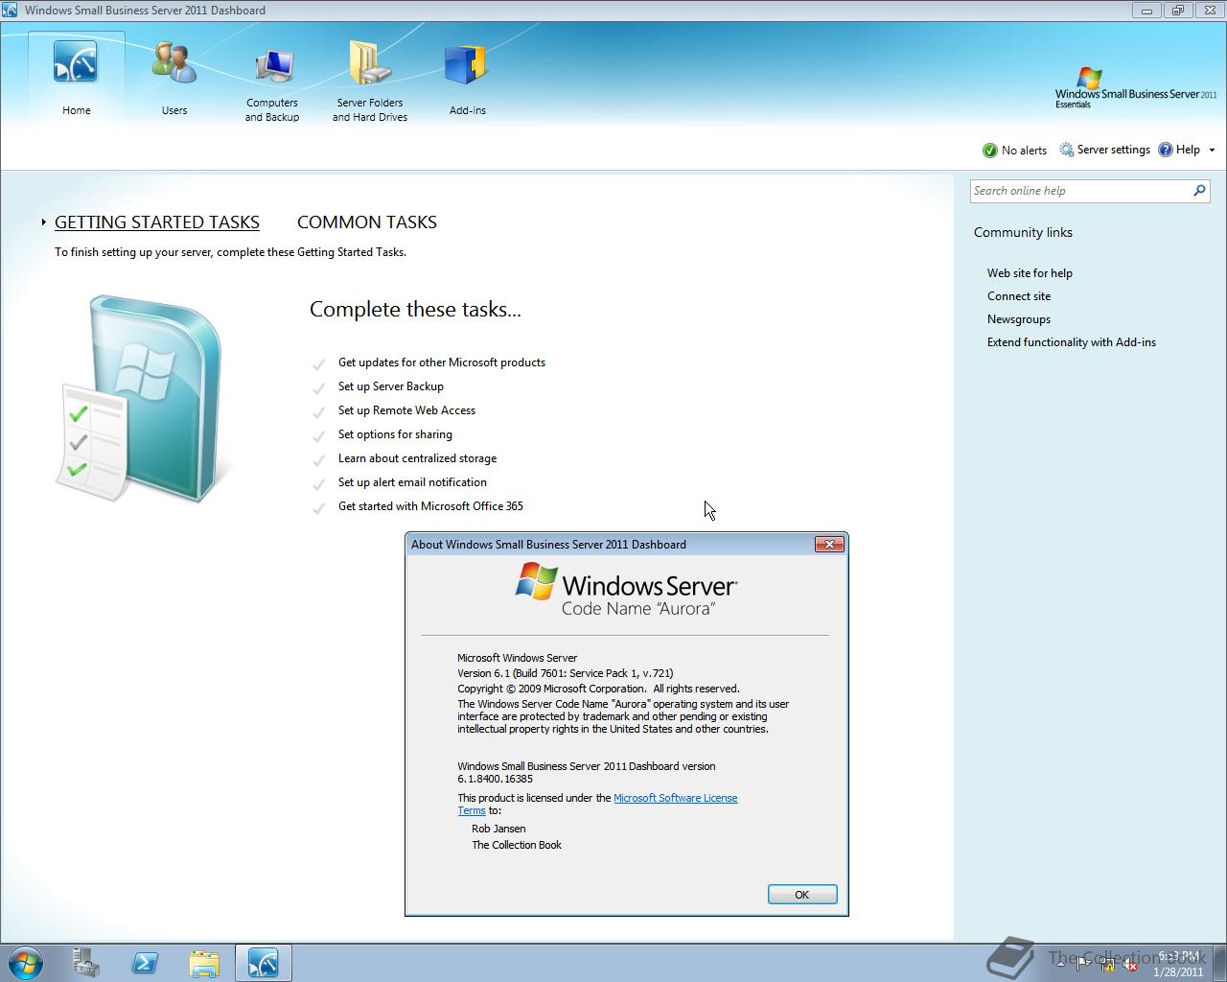The height and width of the screenshot is (982, 1227).
Task: Open Get started with Microsoft Office 365
Action: 430,506
